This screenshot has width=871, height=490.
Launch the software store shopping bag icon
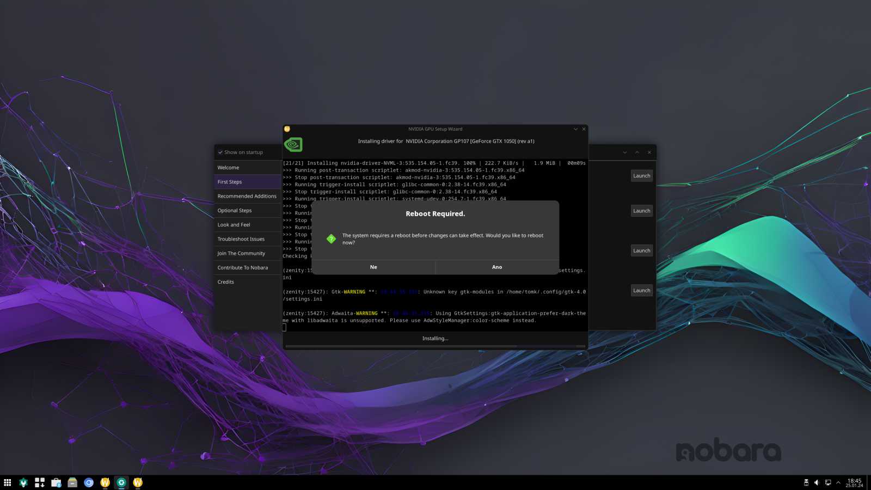[x=56, y=482]
